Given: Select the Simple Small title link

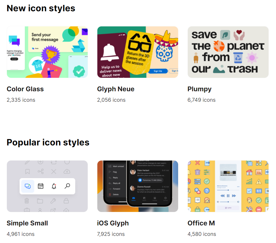Looking at the screenshot, I should [x=27, y=223].
